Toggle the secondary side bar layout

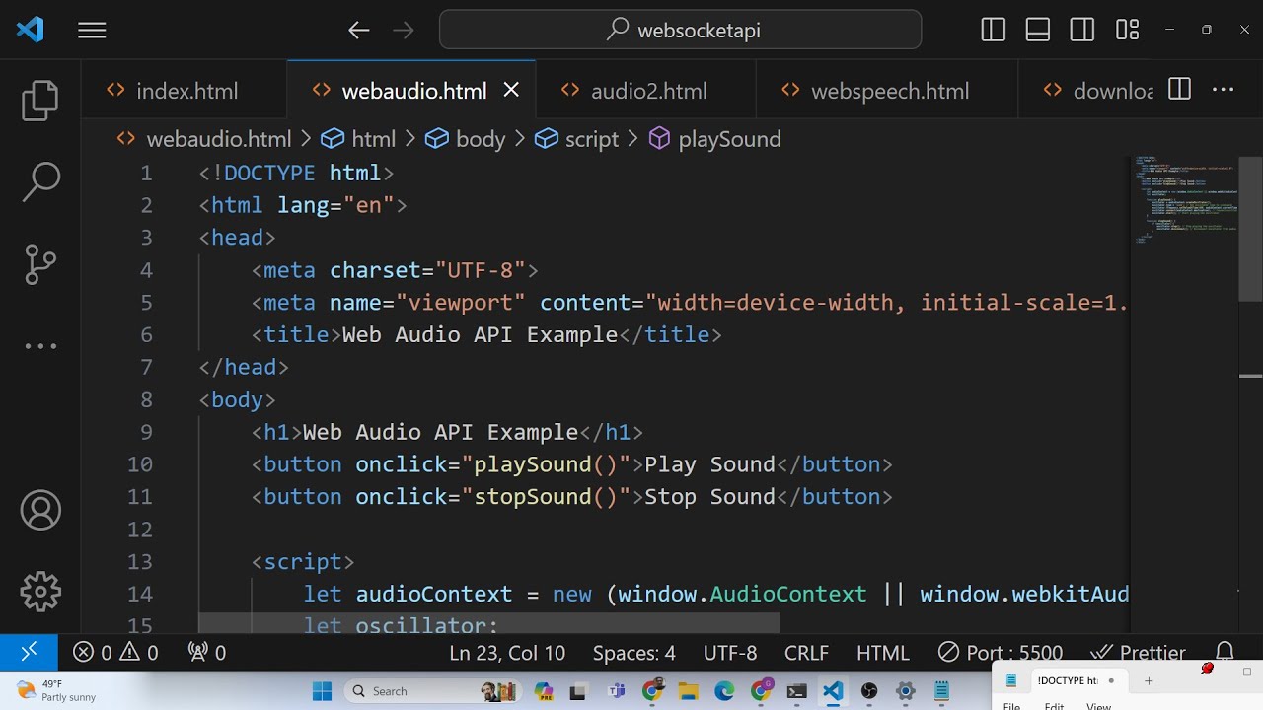point(1082,31)
